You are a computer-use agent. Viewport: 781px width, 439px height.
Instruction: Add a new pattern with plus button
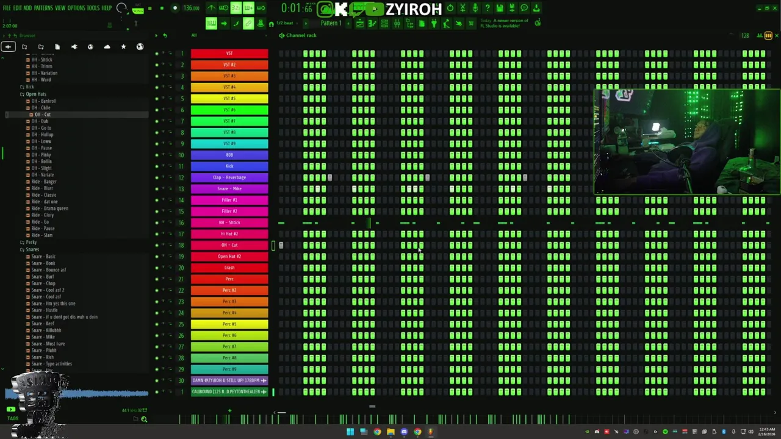pyautogui.click(x=347, y=23)
